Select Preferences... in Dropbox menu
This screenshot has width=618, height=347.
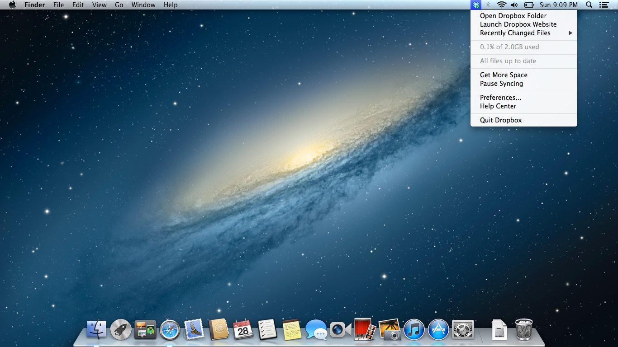[500, 98]
